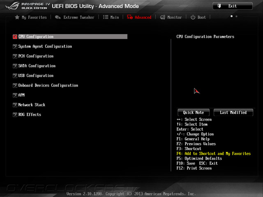The width and height of the screenshot is (263, 197).
Task: Select the second page indicator dot
Action: [x=236, y=16]
